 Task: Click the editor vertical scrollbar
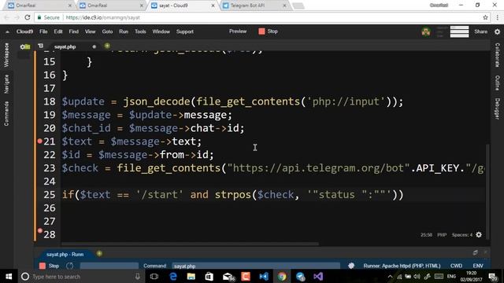487,191
